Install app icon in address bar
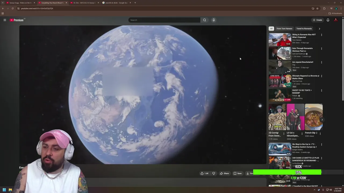 pyautogui.click(x=313, y=8)
